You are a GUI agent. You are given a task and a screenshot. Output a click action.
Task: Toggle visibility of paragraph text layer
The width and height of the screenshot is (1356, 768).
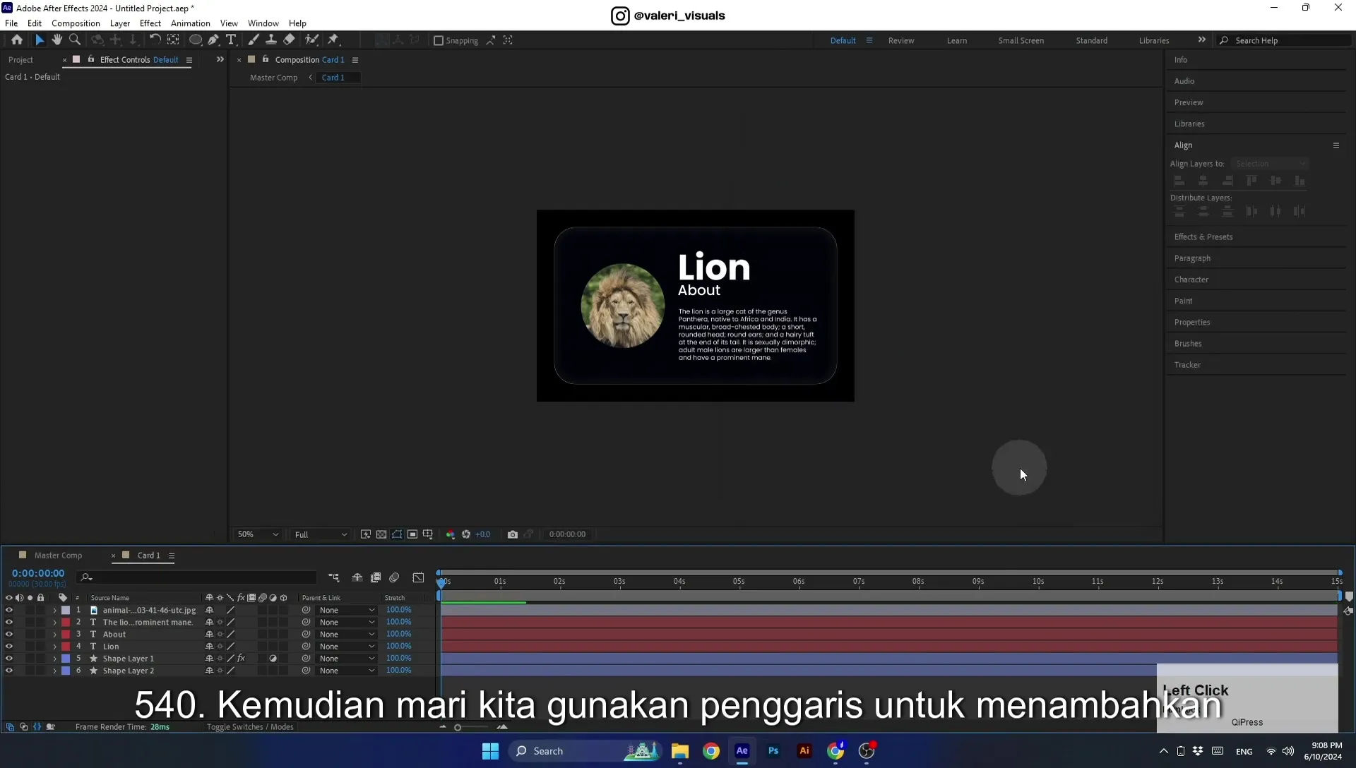coord(9,622)
